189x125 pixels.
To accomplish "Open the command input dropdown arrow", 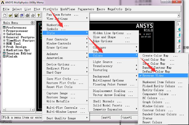I will 179,15.
